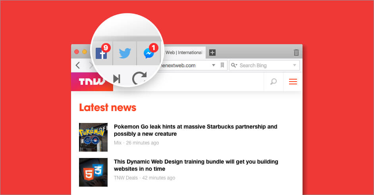The height and width of the screenshot is (195, 374).
Task: Go back with the left arrow
Action: coord(77,65)
